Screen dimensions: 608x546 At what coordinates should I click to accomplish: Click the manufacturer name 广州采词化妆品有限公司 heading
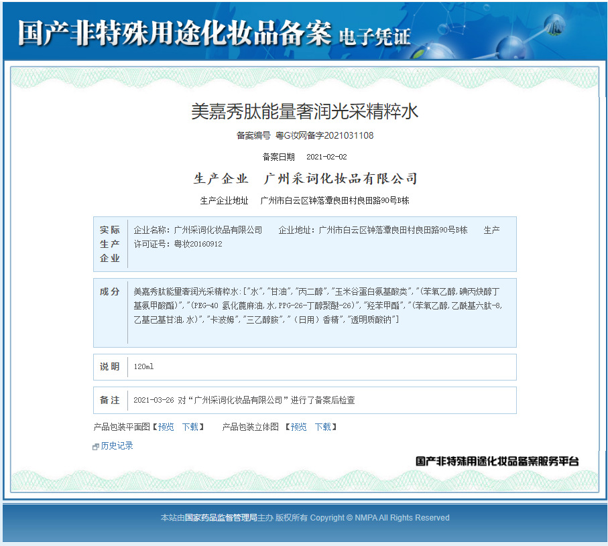coord(341,179)
